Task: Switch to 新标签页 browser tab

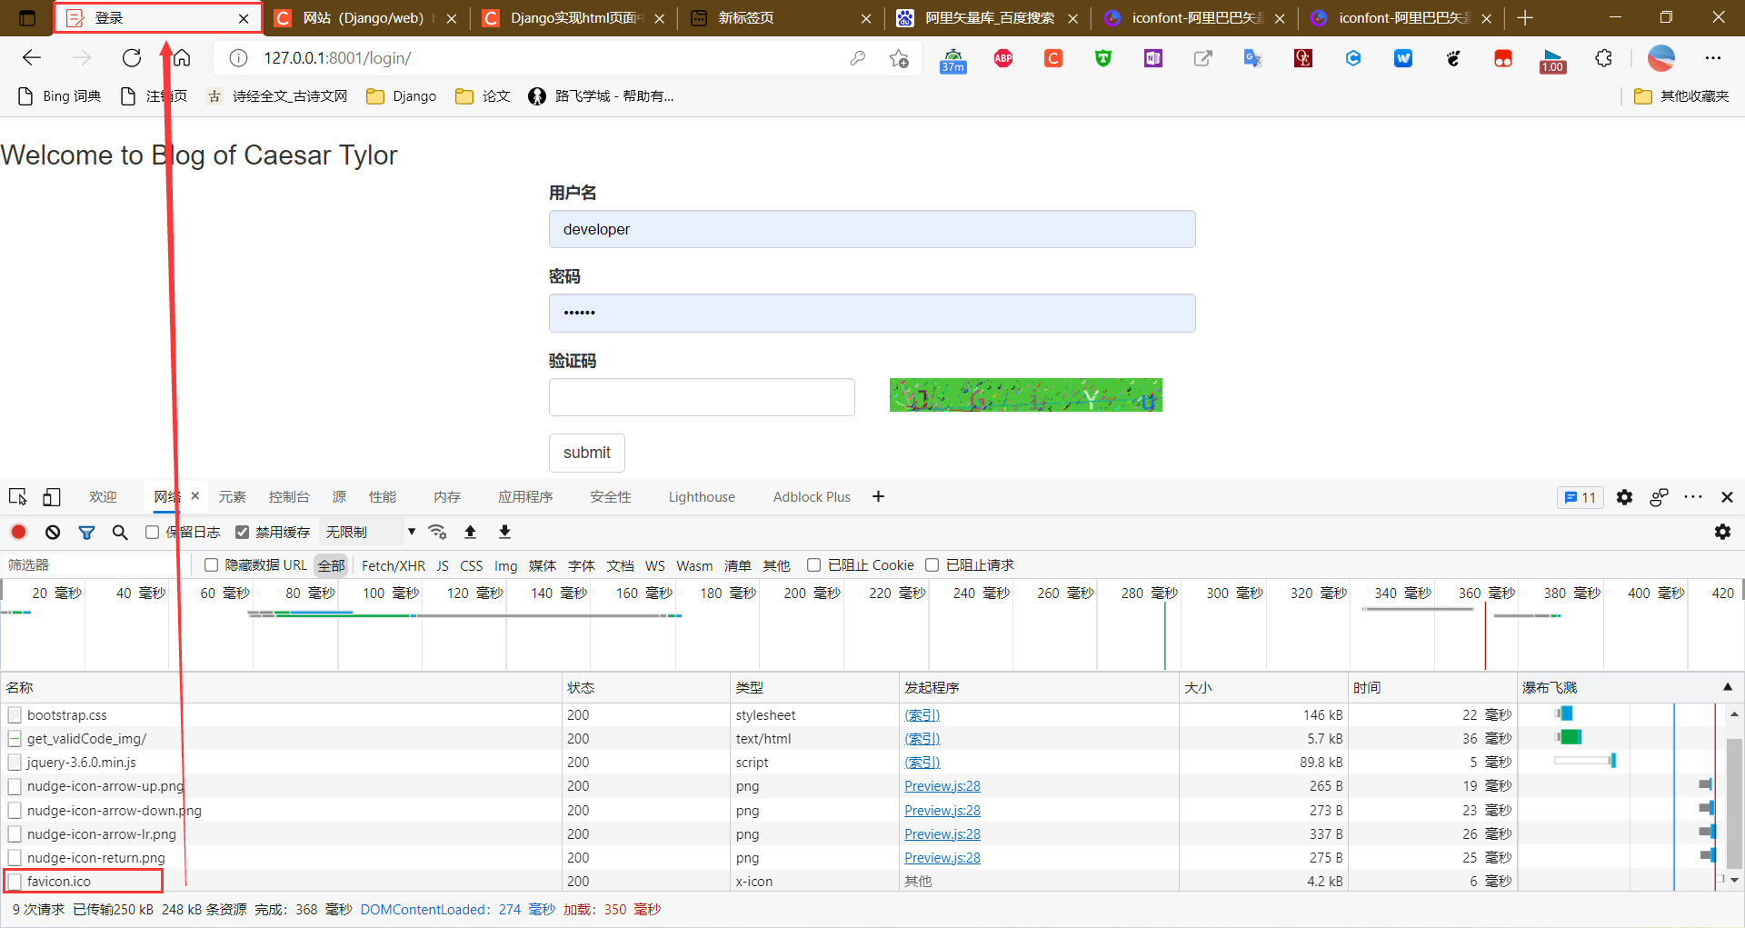Action: [x=779, y=18]
